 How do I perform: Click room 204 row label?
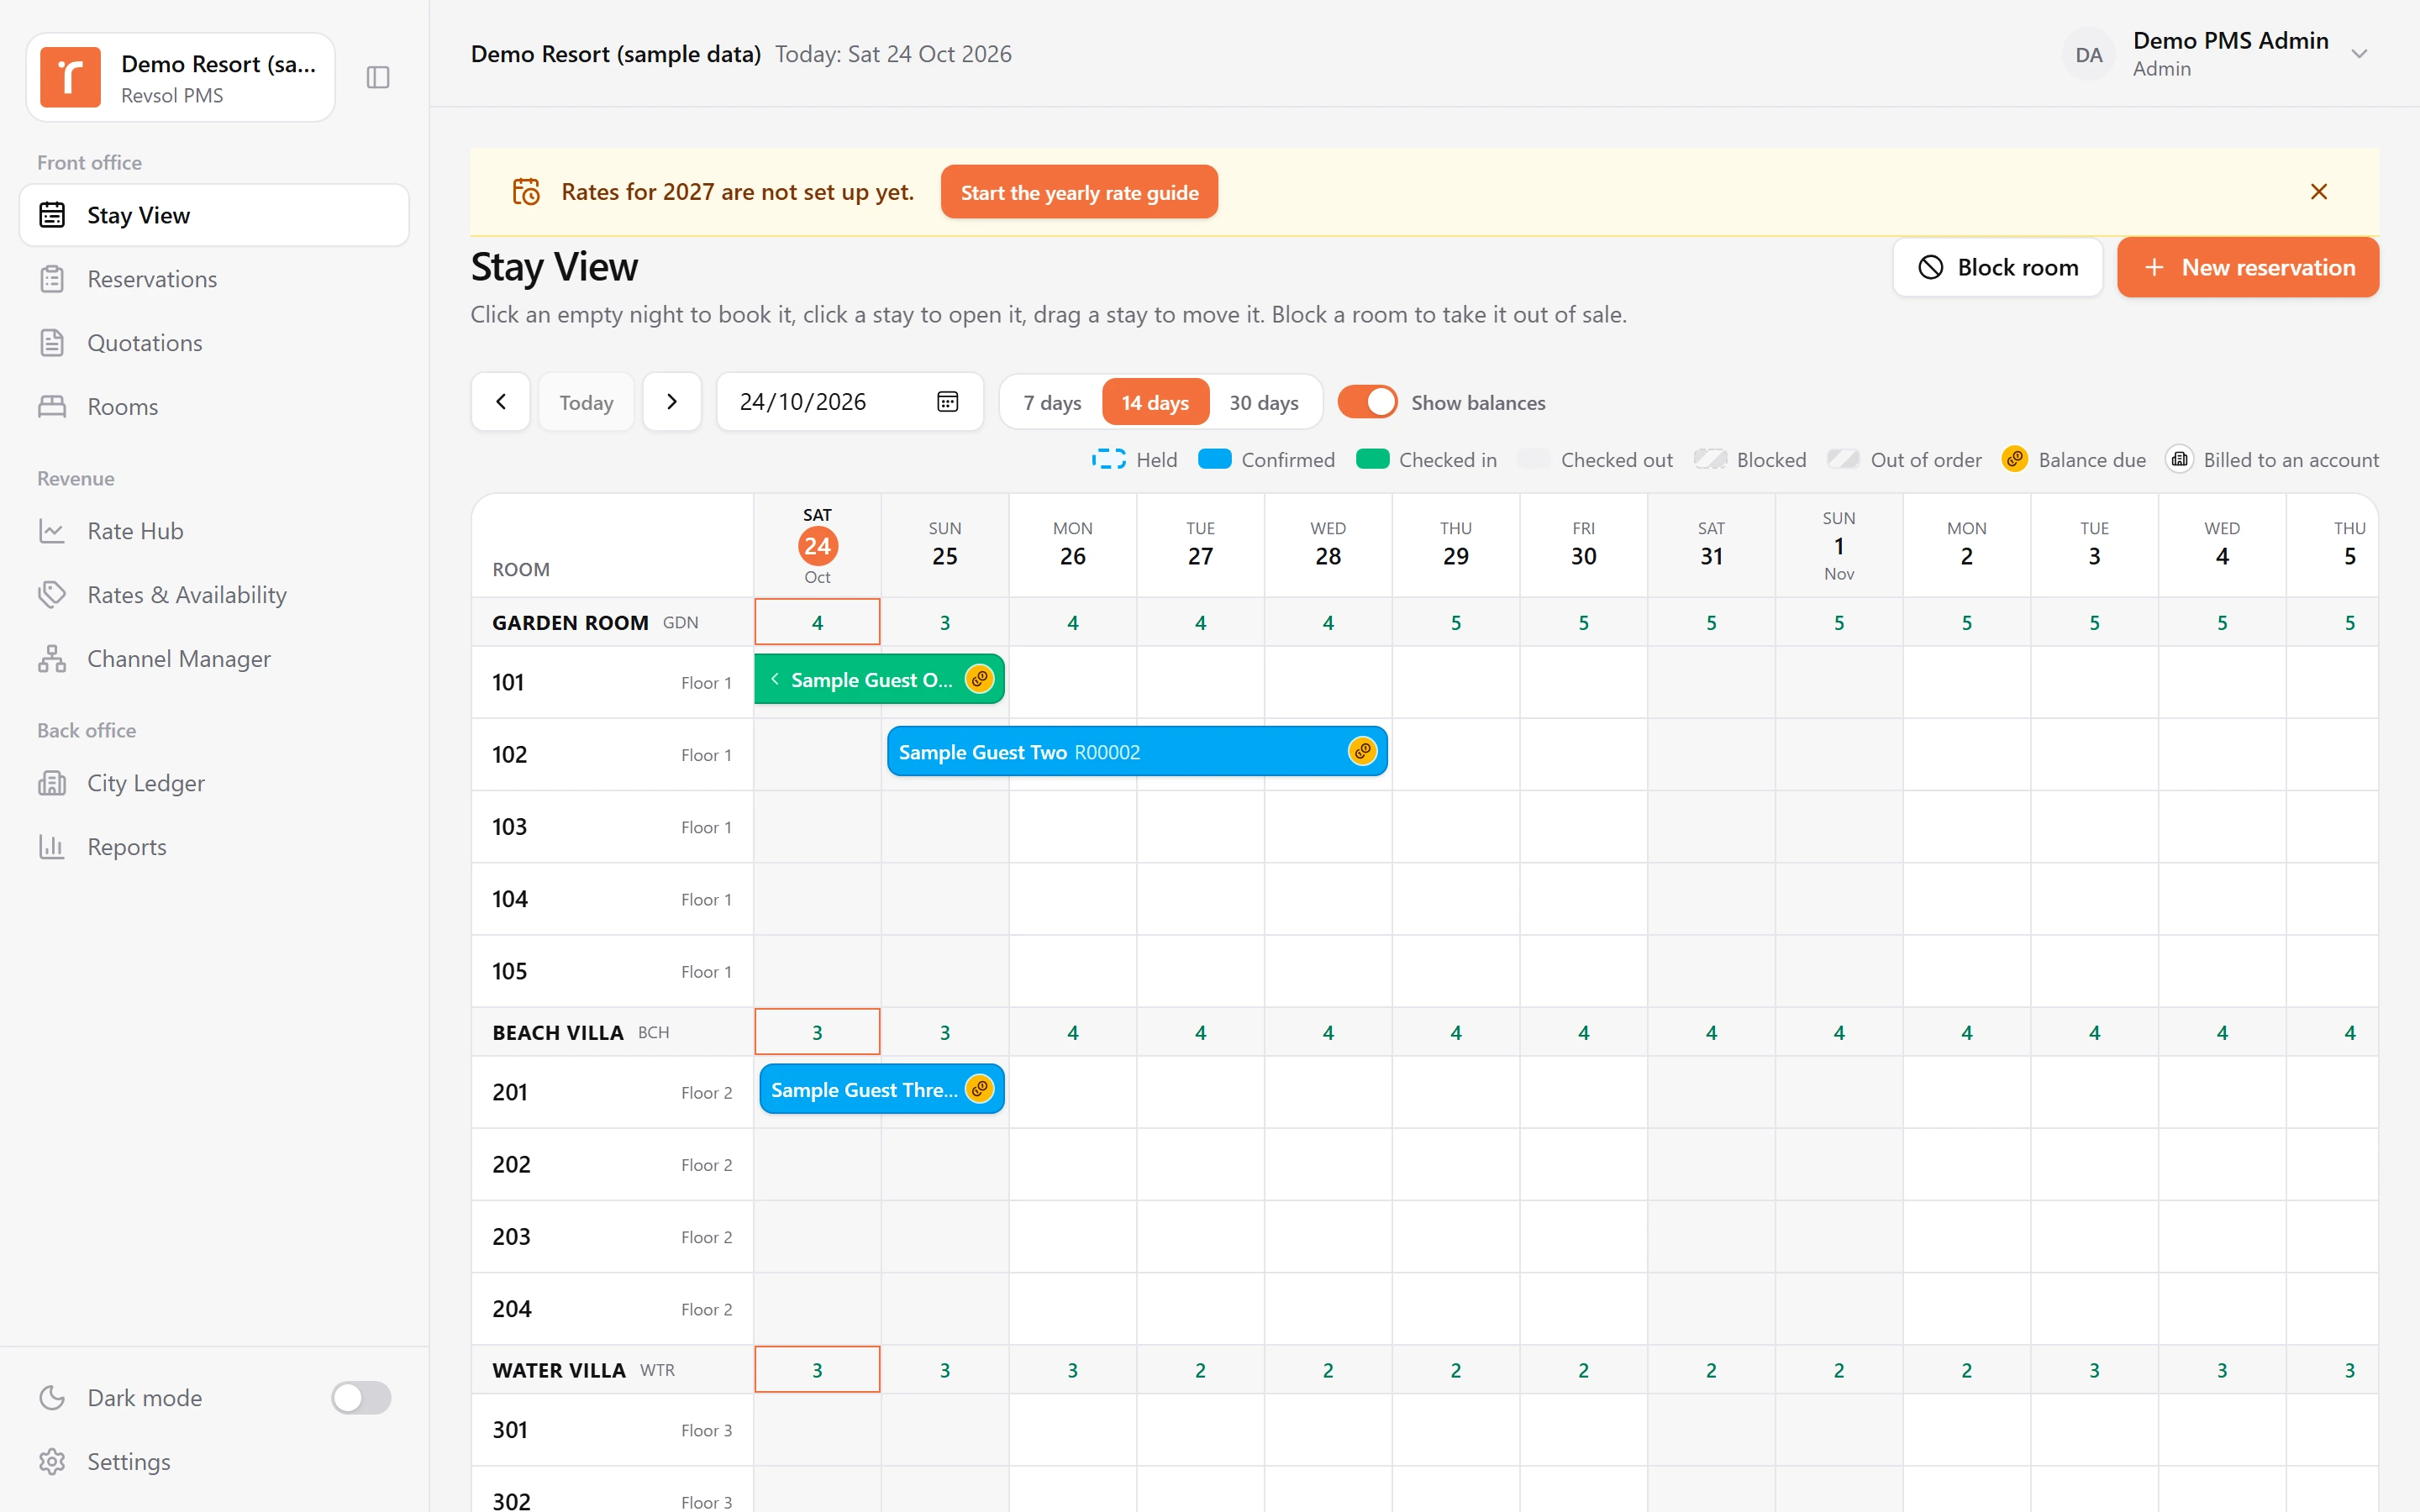612,1309
